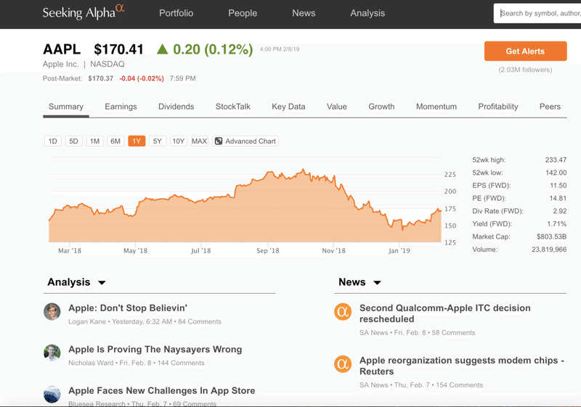
Task: Click the search by symbol input field
Action: tap(537, 13)
